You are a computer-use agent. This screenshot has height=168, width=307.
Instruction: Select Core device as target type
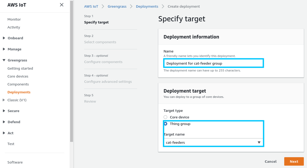[x=165, y=117]
